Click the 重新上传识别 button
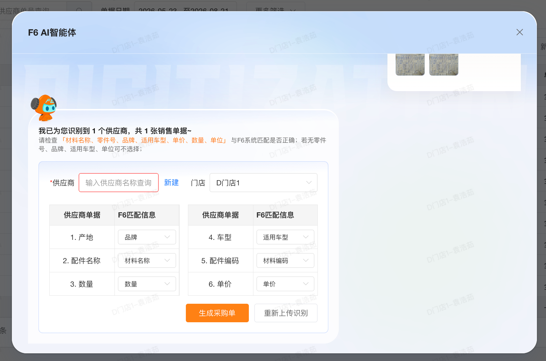The height and width of the screenshot is (361, 546). click(x=286, y=313)
